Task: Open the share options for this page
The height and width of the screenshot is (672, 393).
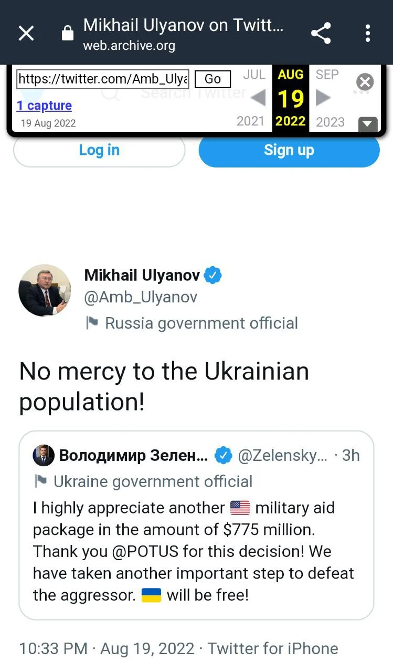Action: [x=321, y=33]
